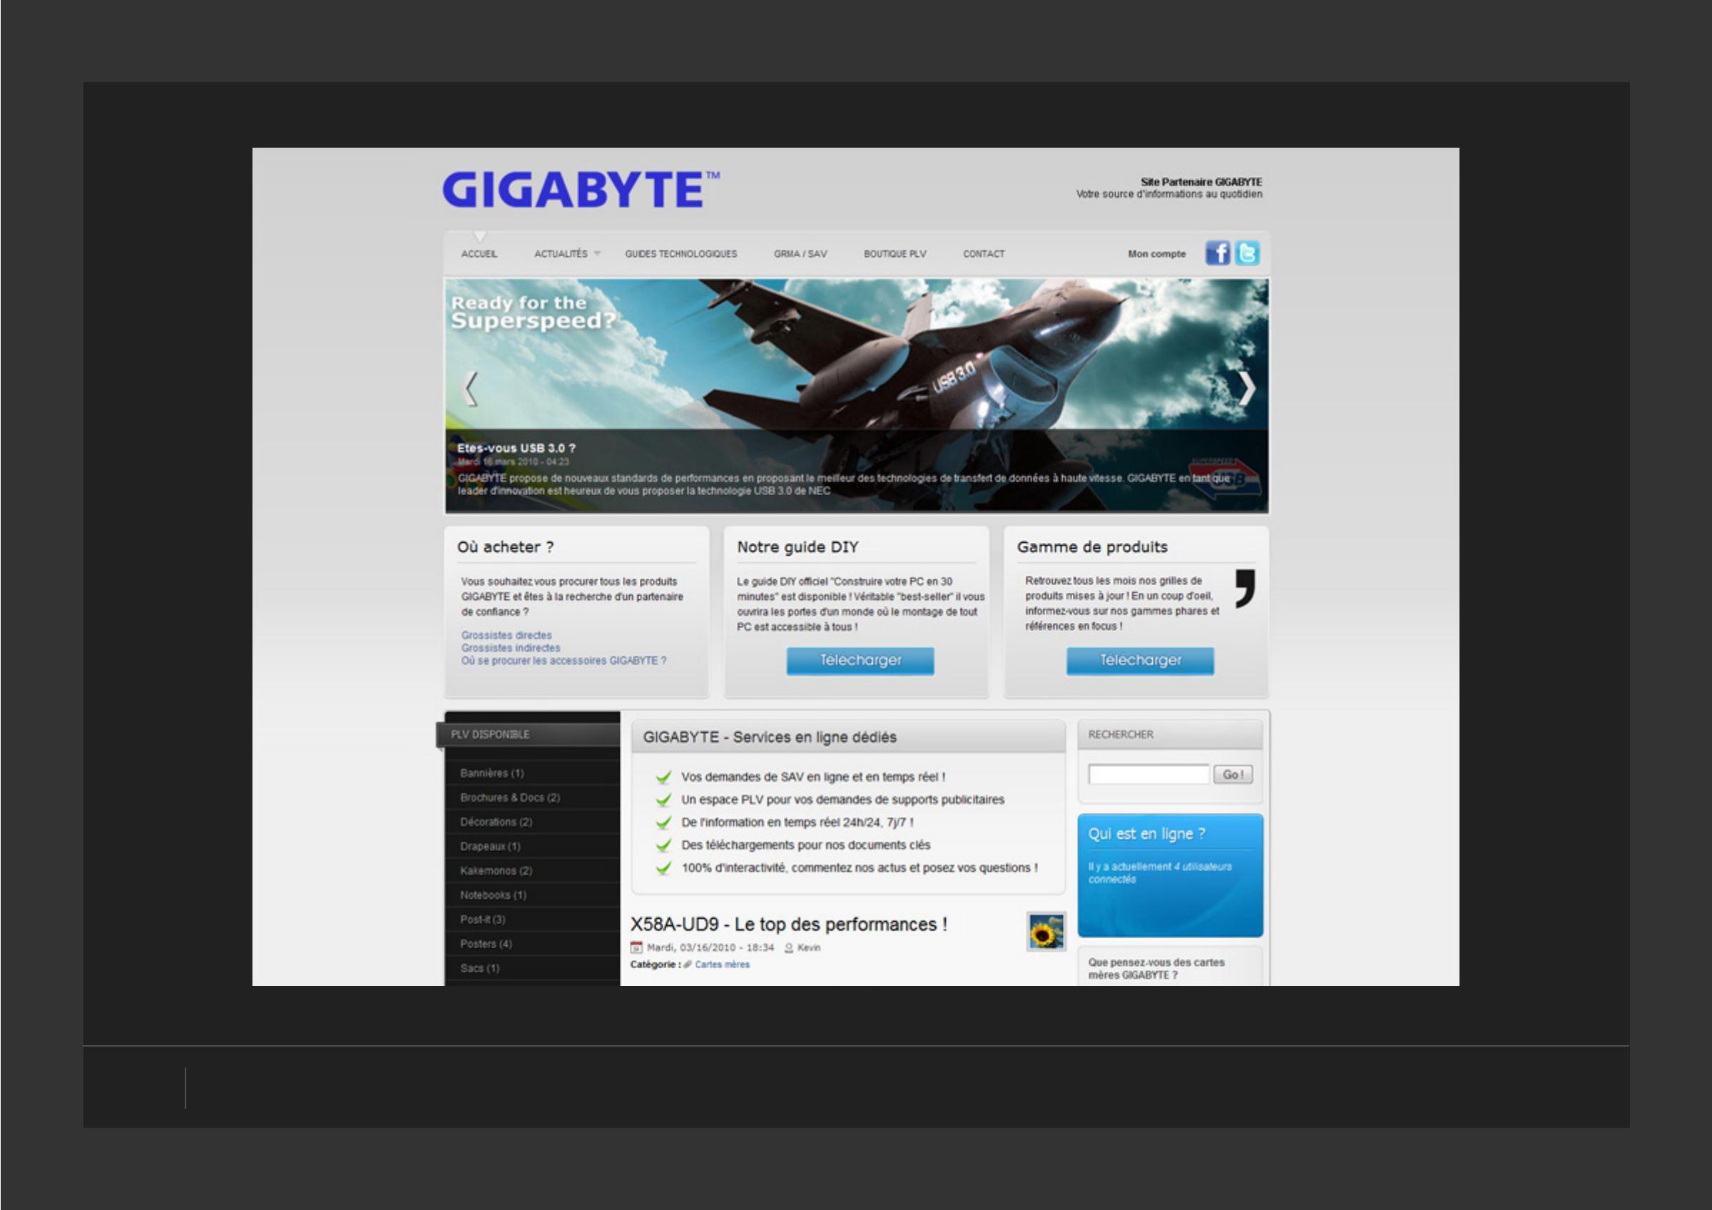The image size is (1712, 1210).
Task: Select Sacs (1) category
Action: (x=479, y=968)
